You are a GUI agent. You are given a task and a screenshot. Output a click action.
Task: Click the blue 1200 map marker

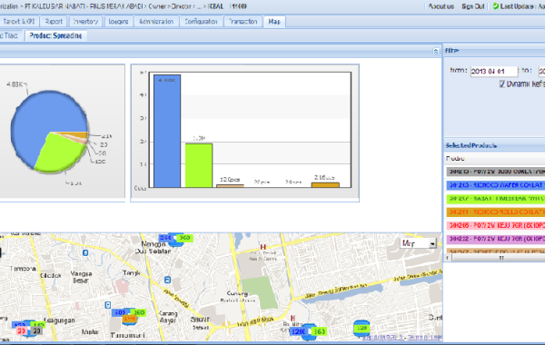pos(298,331)
